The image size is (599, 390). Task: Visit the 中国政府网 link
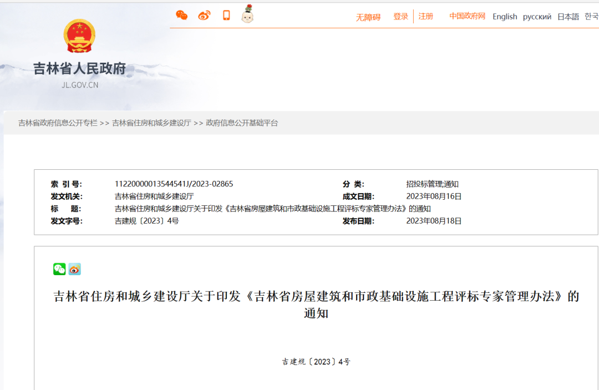click(x=467, y=17)
